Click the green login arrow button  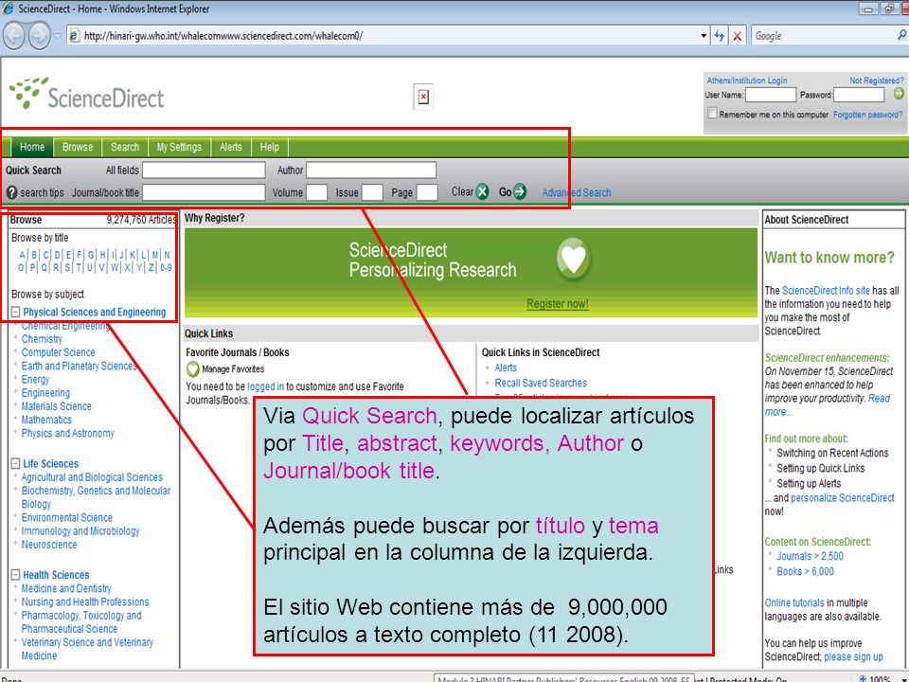pyautogui.click(x=899, y=94)
